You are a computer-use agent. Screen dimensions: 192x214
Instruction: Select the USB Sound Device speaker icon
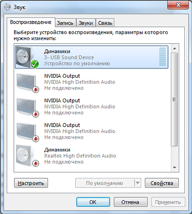(x=26, y=57)
